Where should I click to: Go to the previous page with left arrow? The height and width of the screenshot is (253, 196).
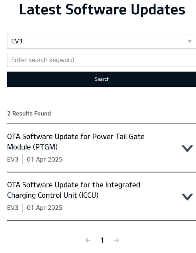[x=88, y=240]
